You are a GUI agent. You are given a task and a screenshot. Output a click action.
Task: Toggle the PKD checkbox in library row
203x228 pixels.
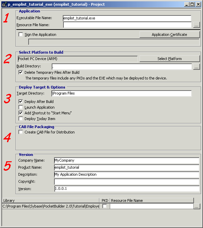pos(104,206)
